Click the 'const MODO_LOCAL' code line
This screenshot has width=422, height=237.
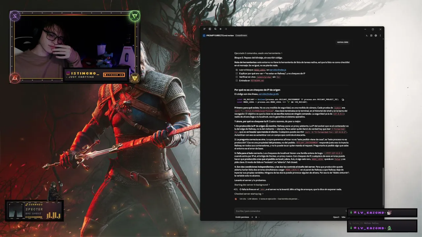point(272,102)
